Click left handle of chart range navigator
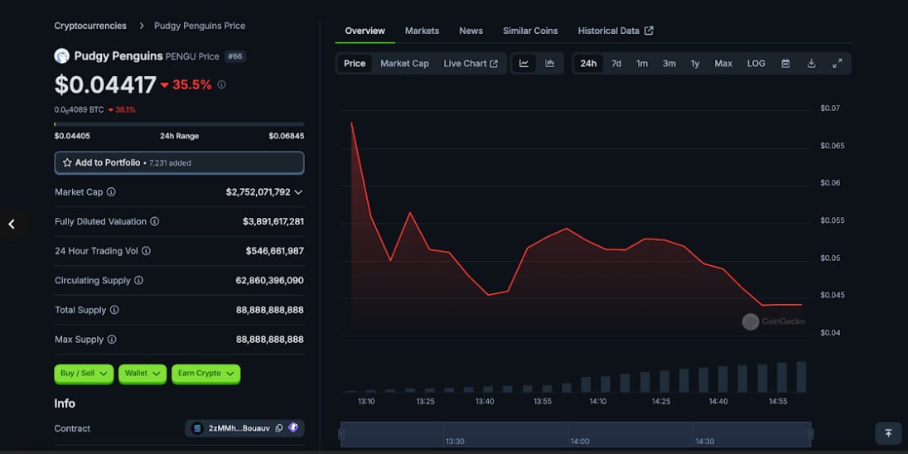908x454 pixels. tap(341, 434)
